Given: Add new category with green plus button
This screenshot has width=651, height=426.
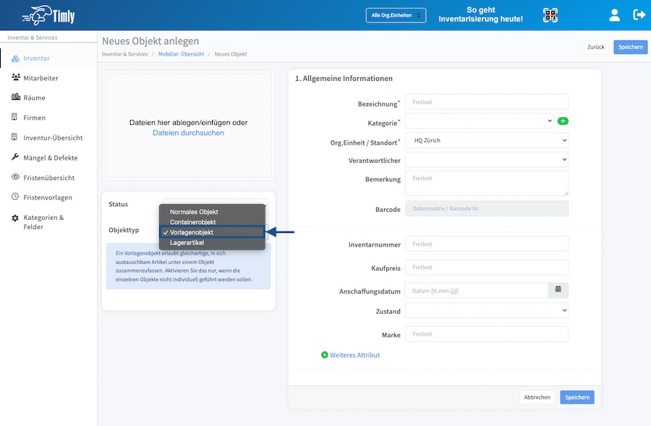Looking at the screenshot, I should 563,122.
